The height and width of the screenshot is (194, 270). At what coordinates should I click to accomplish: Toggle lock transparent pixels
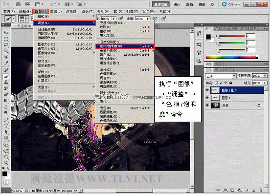click(x=217, y=83)
